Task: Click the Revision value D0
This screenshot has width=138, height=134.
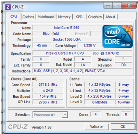Action: [x=123, y=65]
